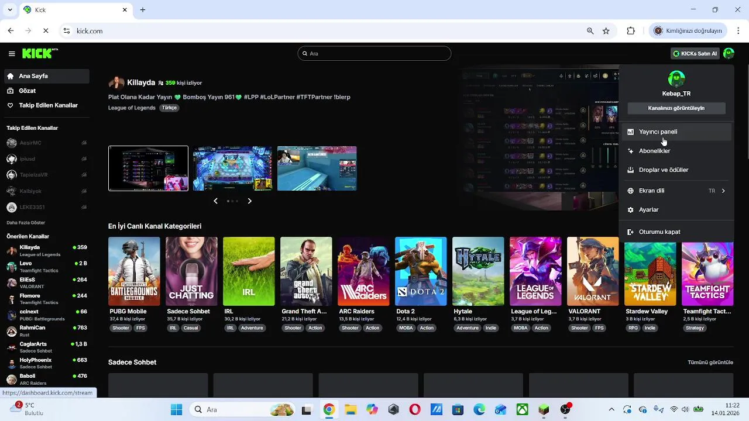
Task: Open File Explorer from the taskbar
Action: point(350,410)
